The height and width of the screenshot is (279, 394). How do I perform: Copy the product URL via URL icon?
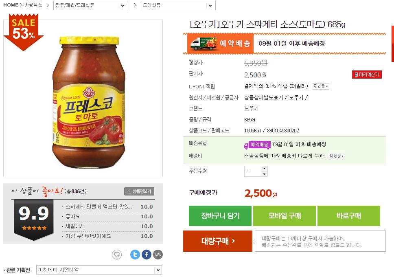coord(158,255)
